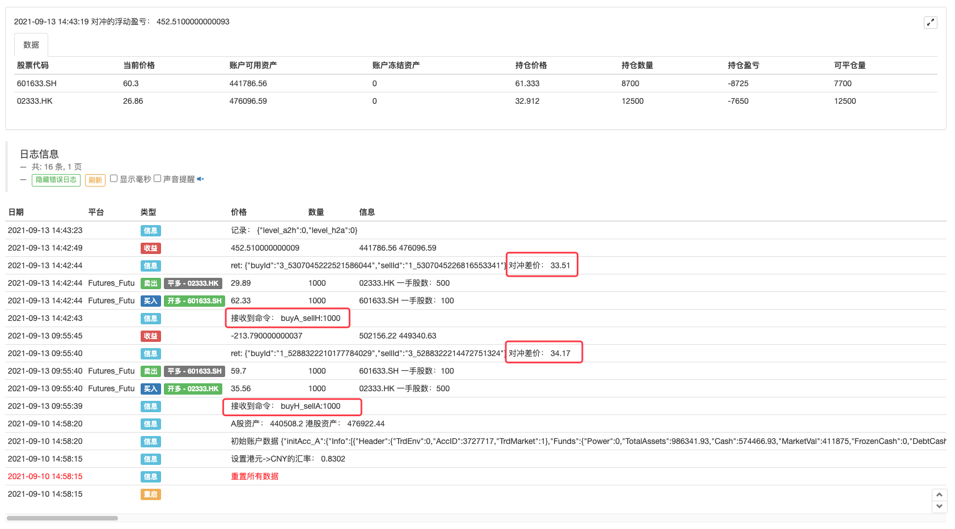Click 对冲差价: 34.17 text
955x529 pixels.
(539, 354)
